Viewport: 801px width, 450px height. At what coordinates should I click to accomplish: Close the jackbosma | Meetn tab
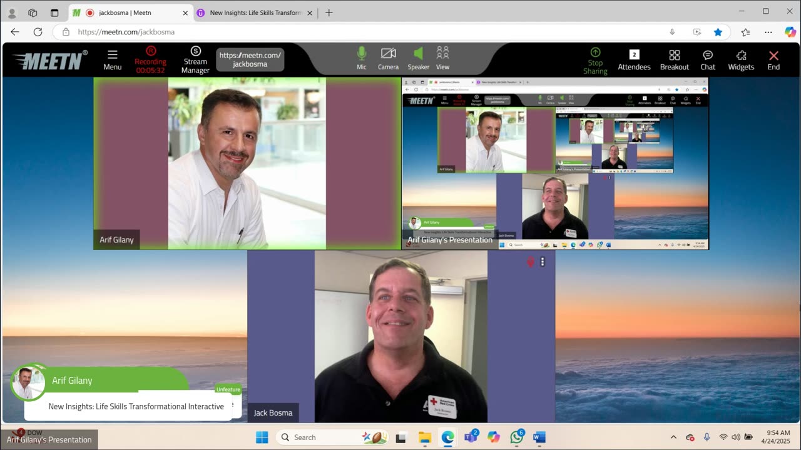[x=185, y=12]
